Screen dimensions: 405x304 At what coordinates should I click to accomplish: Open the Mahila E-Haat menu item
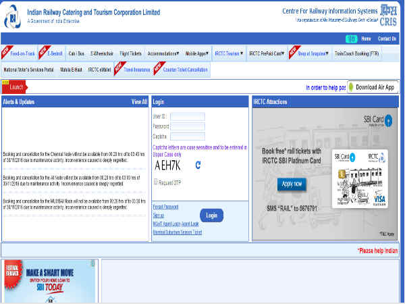tap(71, 70)
